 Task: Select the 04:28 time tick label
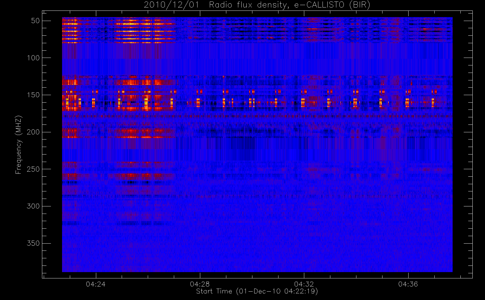tap(200, 284)
